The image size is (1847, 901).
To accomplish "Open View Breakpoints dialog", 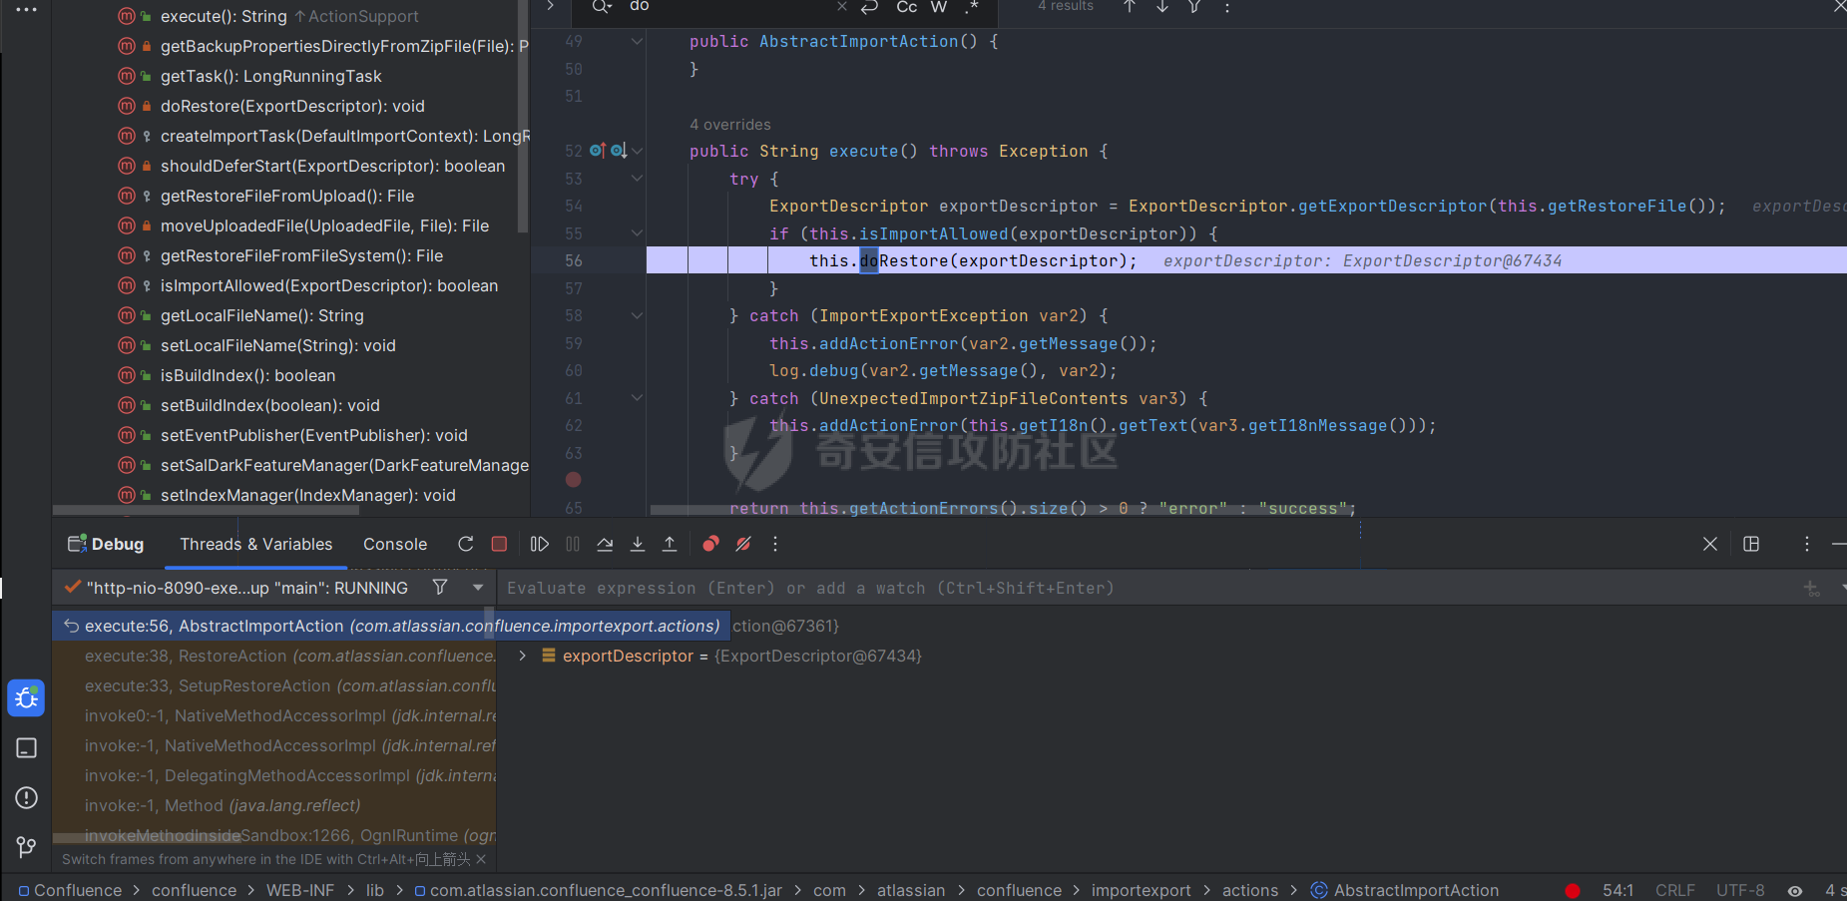I will [710, 544].
